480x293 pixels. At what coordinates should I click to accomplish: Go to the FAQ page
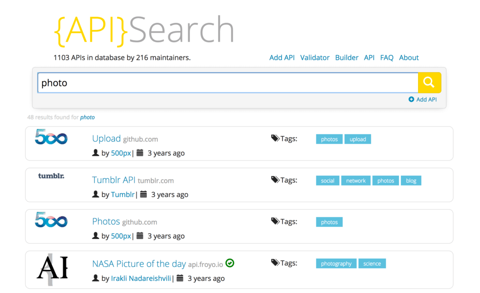[387, 57]
